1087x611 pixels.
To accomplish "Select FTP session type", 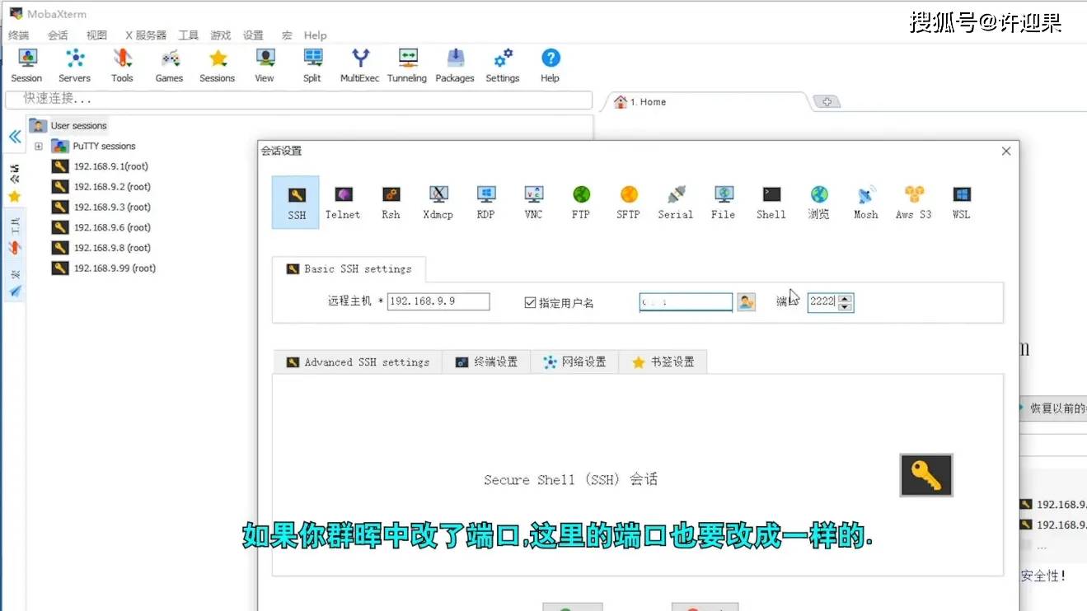I will tap(581, 203).
